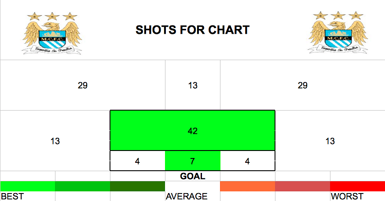Image resolution: width=385 pixels, height=201 pixels.
Task: Select the top-left zone cell showing 29
Action: tap(83, 85)
